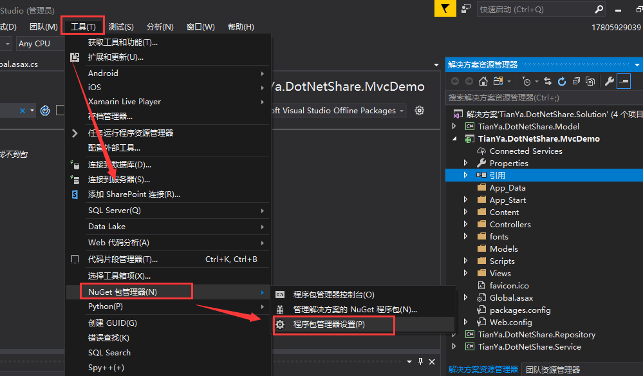Open the Help (帮助) menu
Screen dimensions: 643x376
(x=241, y=26)
